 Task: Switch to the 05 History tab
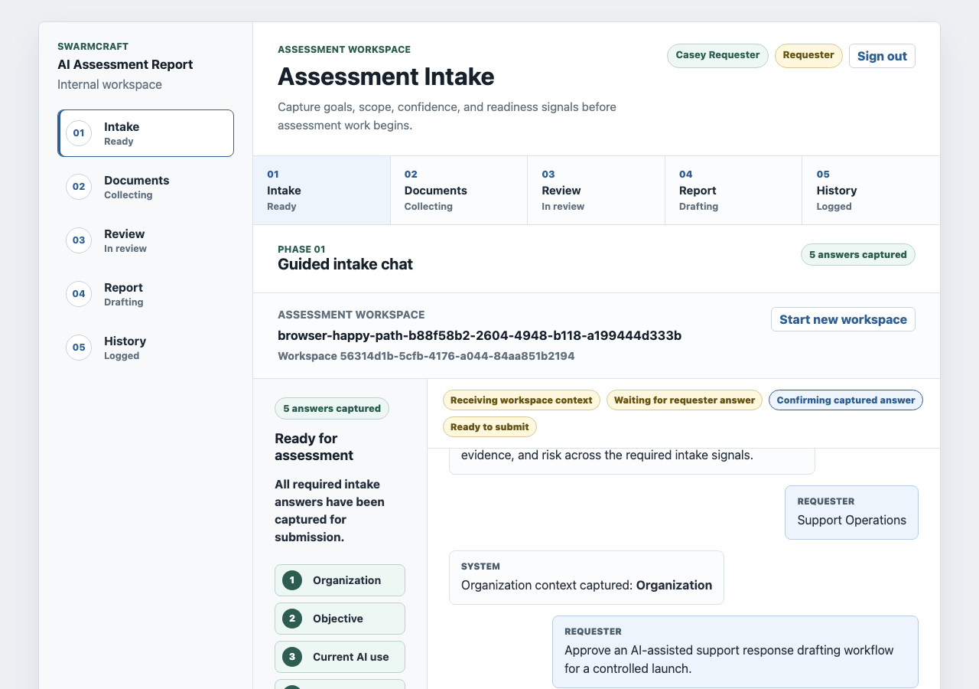click(870, 191)
